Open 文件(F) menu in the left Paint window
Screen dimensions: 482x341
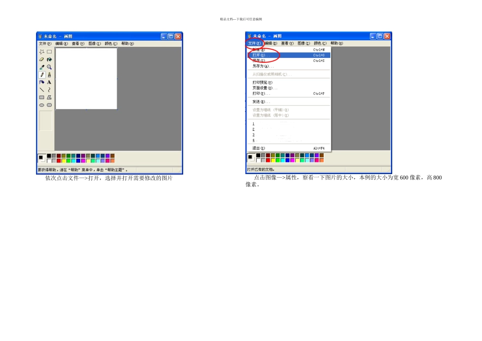pyautogui.click(x=45, y=44)
